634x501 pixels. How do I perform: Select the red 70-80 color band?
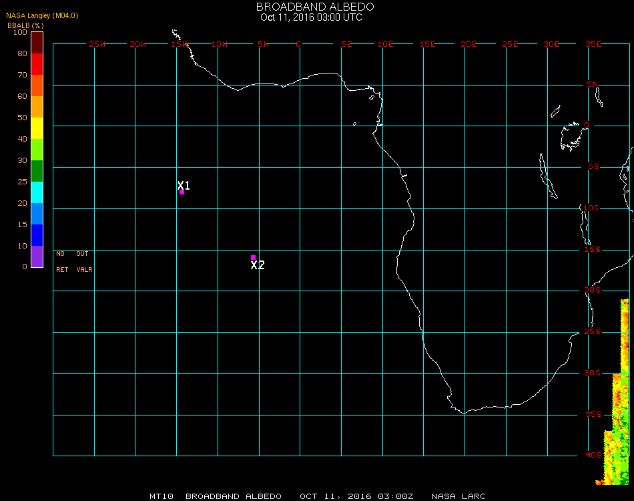click(x=37, y=64)
